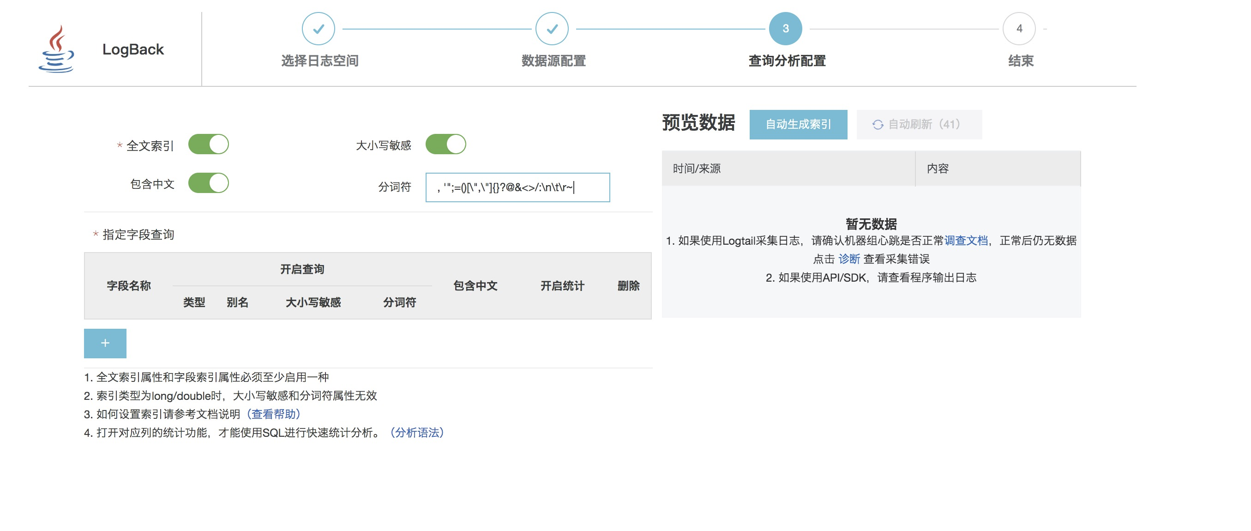Click the 类型 sub-column header

coord(194,302)
